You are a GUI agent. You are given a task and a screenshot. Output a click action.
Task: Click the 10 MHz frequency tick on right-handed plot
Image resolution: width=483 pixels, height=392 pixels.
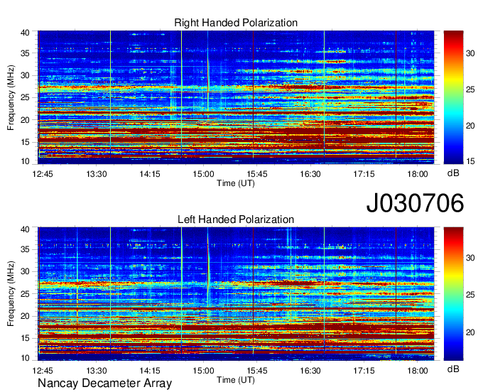[x=26, y=161]
